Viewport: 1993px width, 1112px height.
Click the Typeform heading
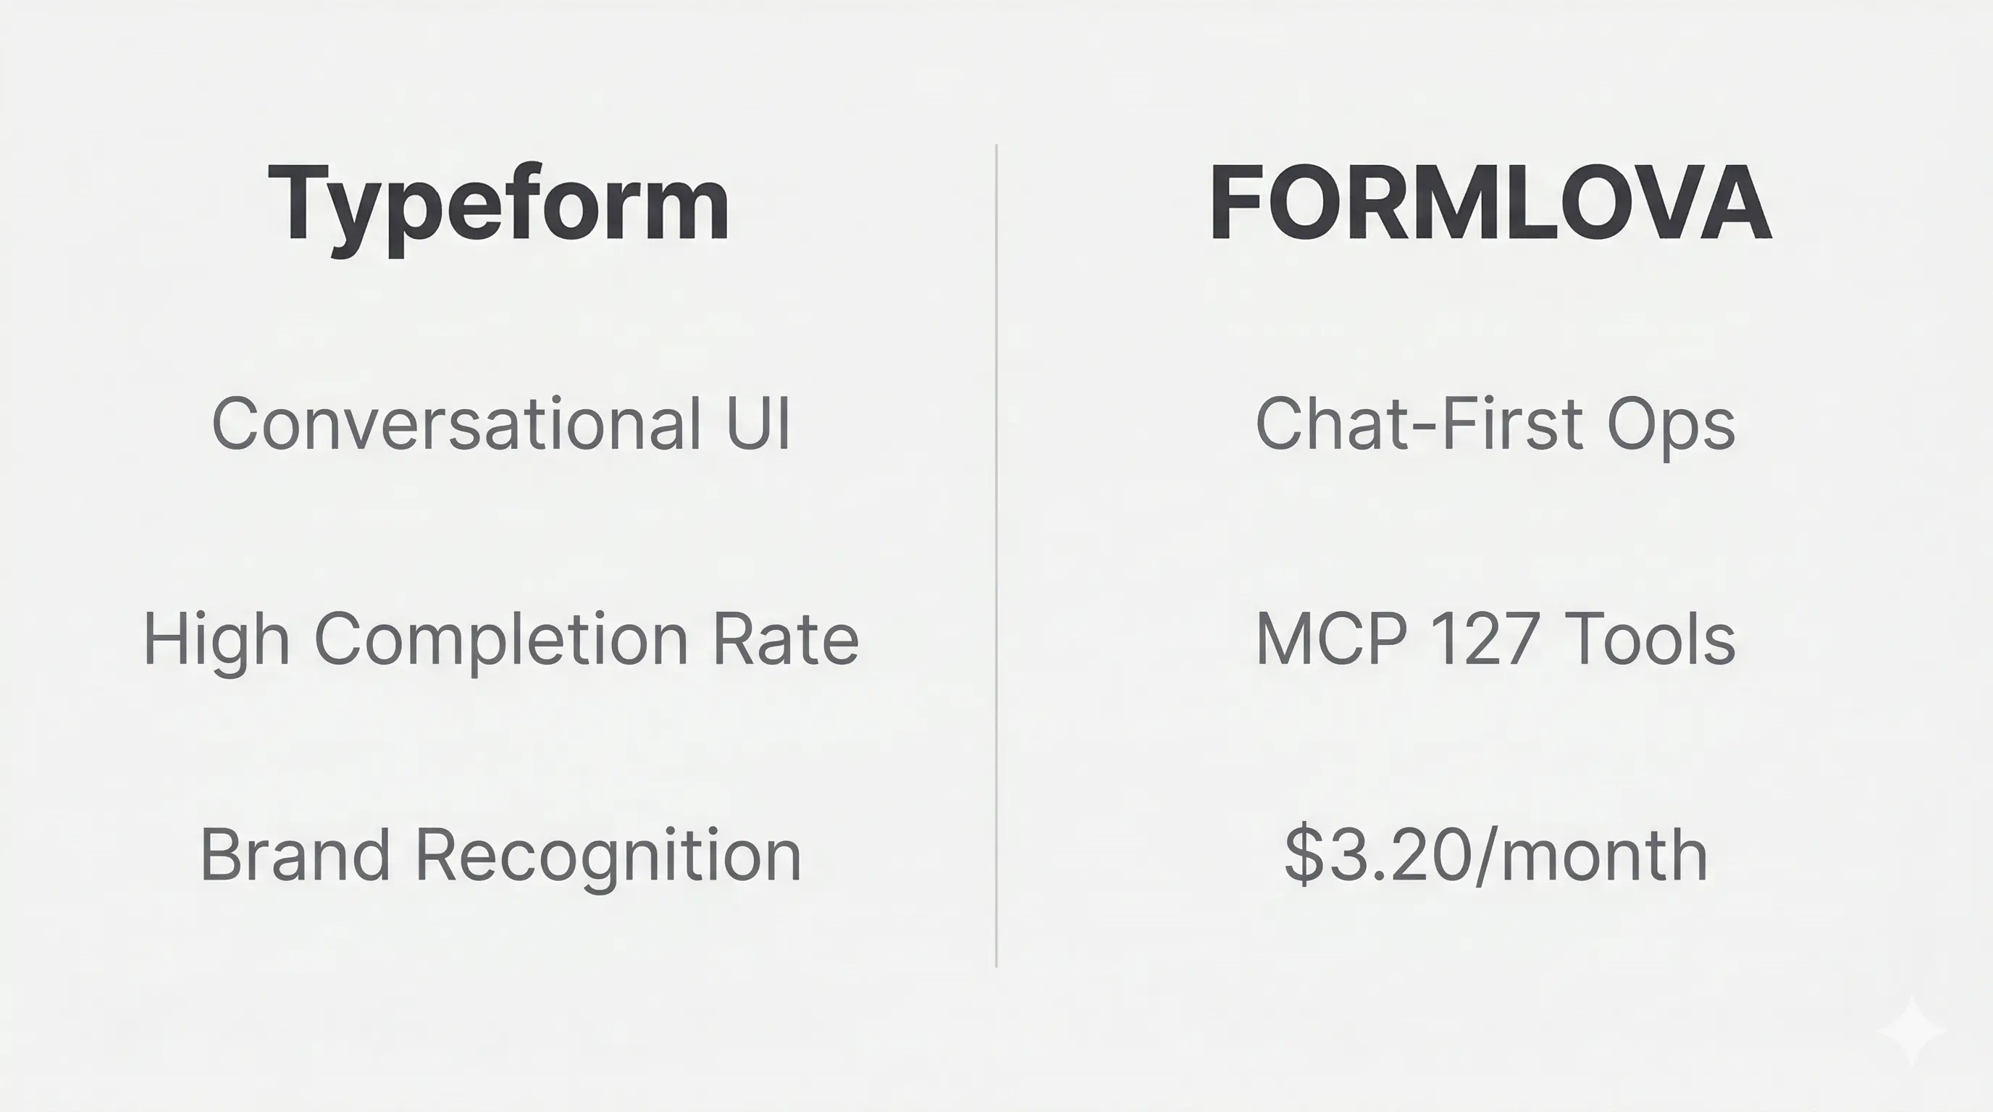498,204
